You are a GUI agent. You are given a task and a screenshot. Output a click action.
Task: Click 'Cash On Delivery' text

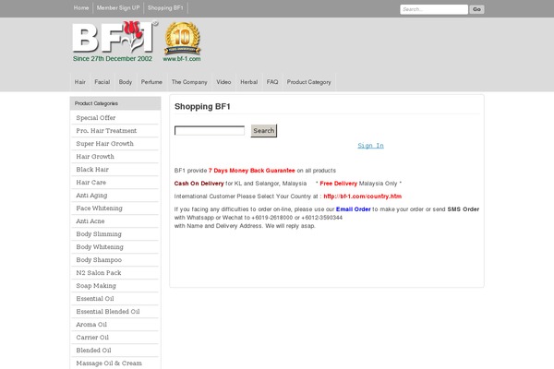(x=199, y=184)
